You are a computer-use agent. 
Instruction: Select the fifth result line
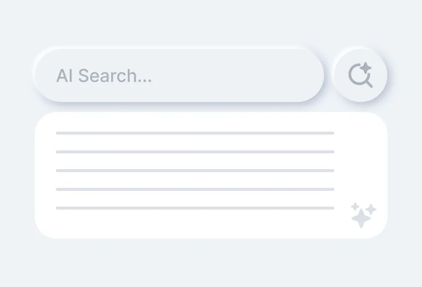[x=195, y=208]
